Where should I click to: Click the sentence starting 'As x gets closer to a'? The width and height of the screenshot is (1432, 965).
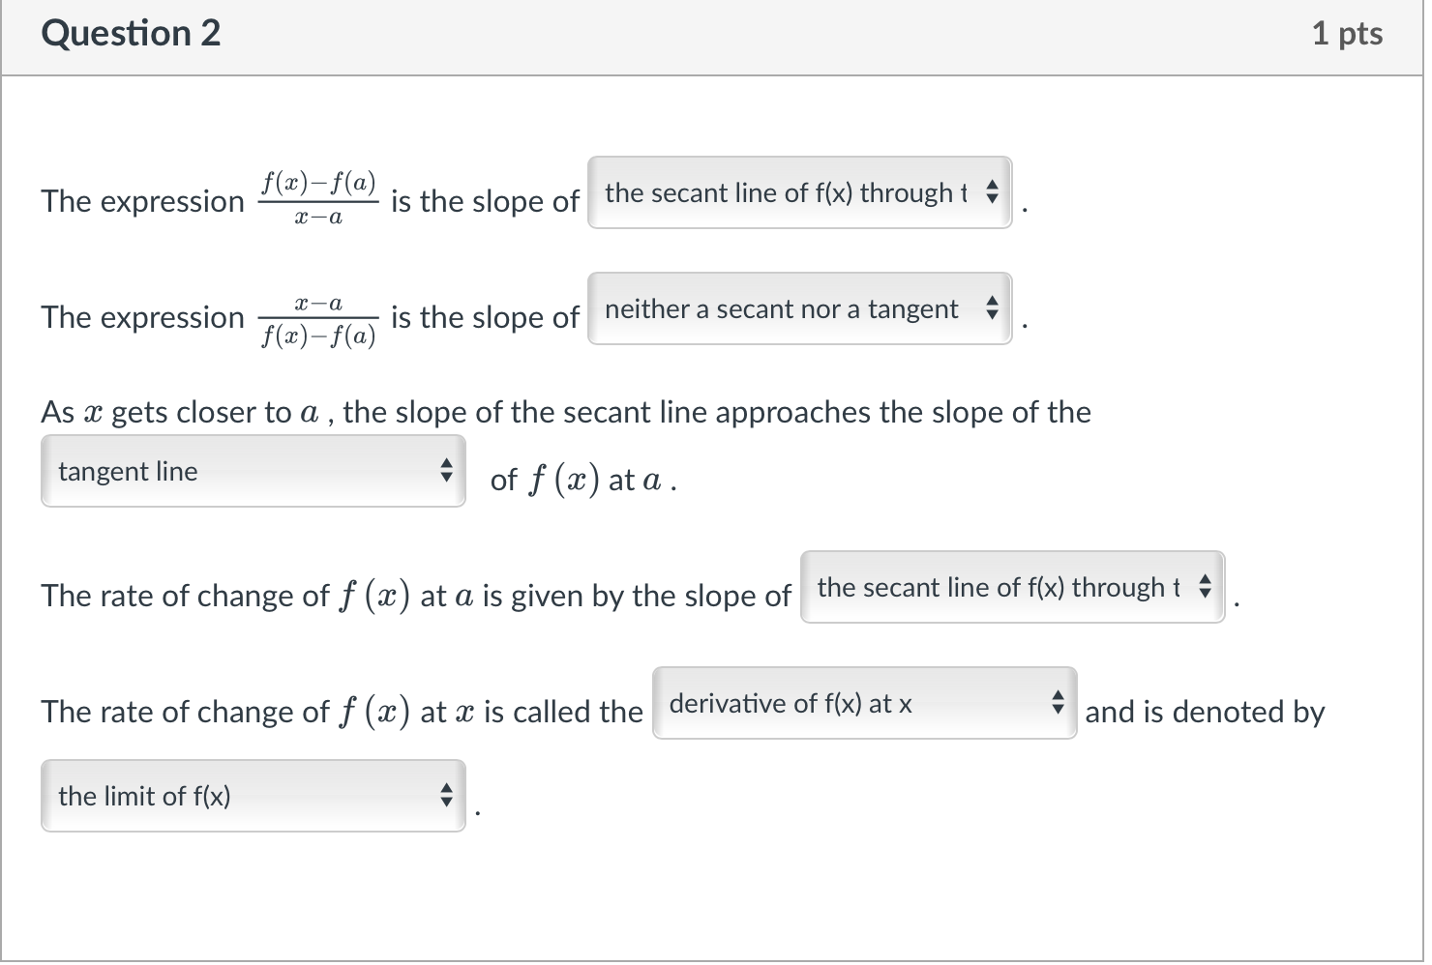387,411
